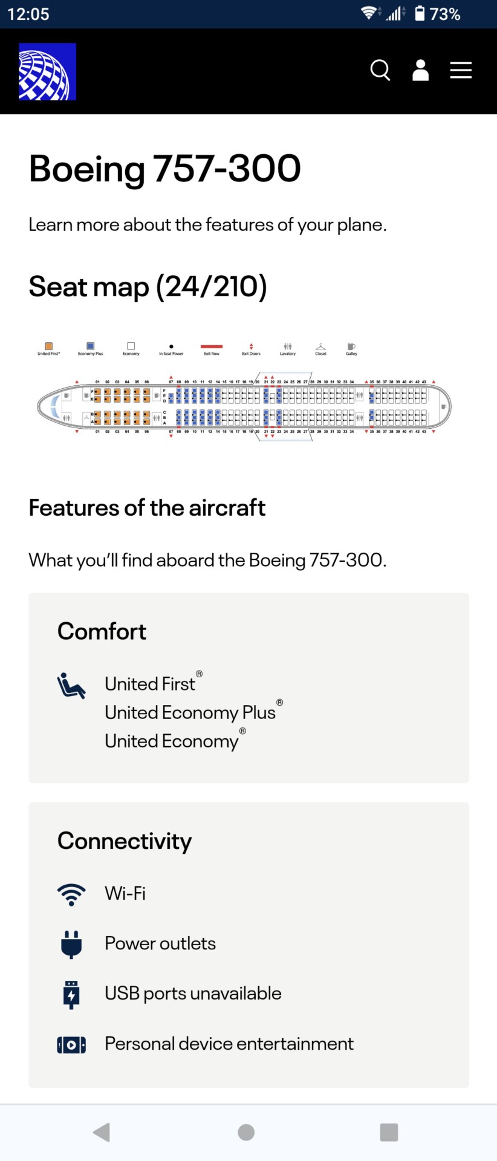Tap the United globe logo
The image size is (497, 1161).
coord(48,71)
